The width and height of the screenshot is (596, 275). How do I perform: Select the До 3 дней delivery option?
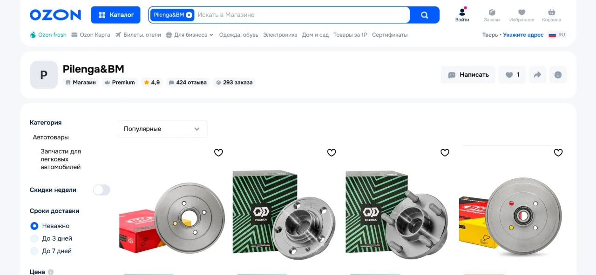tap(34, 239)
